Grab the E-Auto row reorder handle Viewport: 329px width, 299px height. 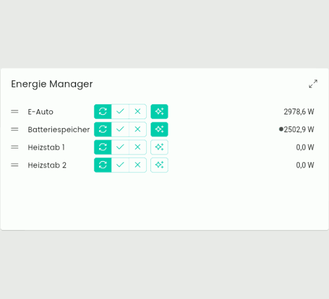click(15, 111)
